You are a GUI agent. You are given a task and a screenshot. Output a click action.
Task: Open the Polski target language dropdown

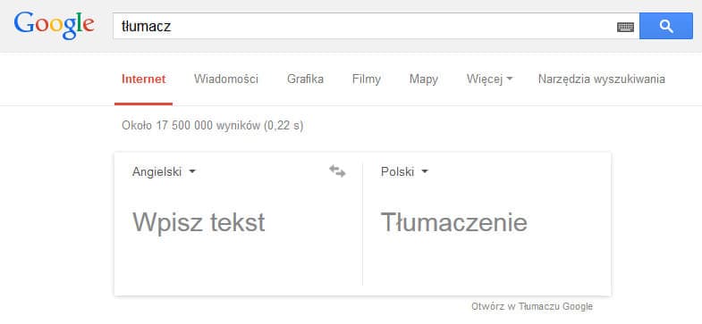(x=405, y=171)
